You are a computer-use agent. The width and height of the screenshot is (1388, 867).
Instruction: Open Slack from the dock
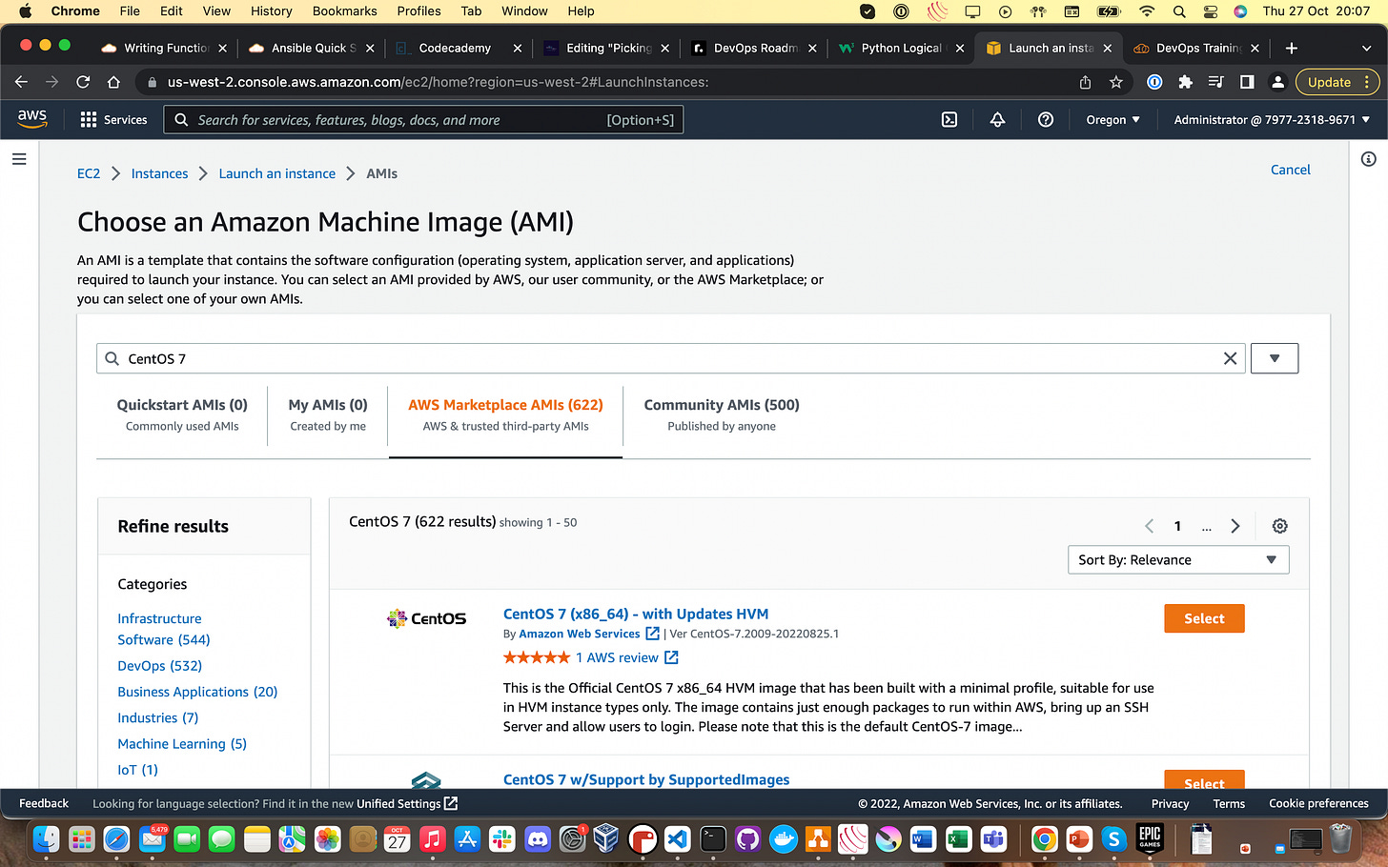[502, 839]
